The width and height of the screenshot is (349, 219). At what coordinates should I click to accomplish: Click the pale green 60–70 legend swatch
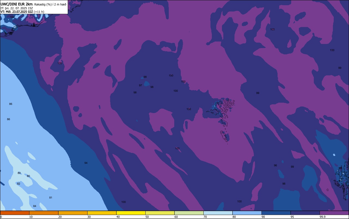(x=189, y=213)
